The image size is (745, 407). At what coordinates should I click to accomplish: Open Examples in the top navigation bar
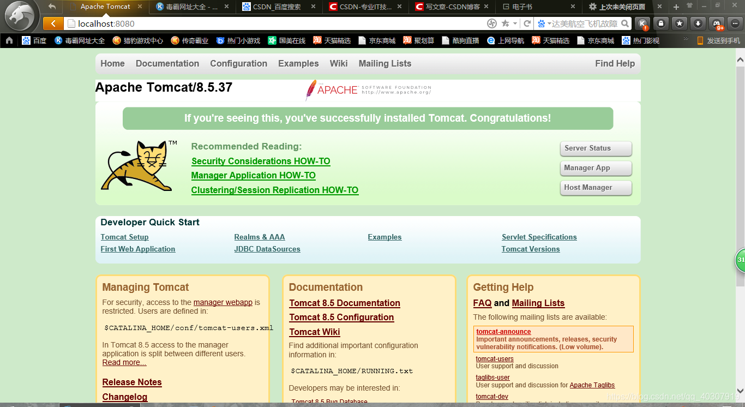click(x=298, y=63)
